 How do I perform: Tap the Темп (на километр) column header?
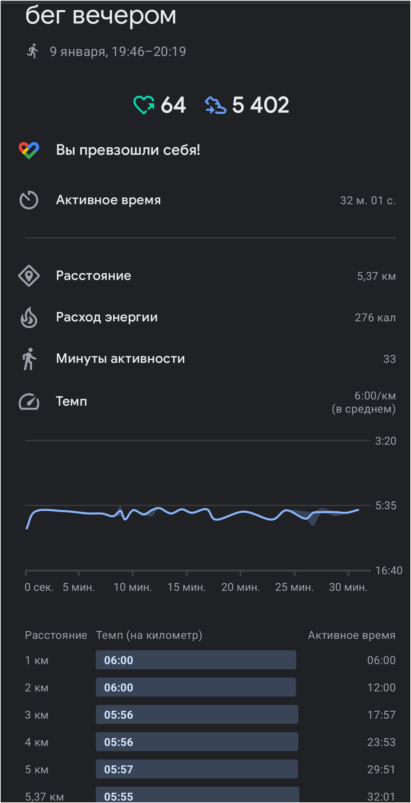pos(149,635)
